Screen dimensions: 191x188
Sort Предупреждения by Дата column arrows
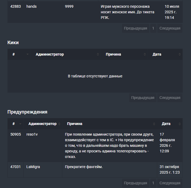point(180,124)
